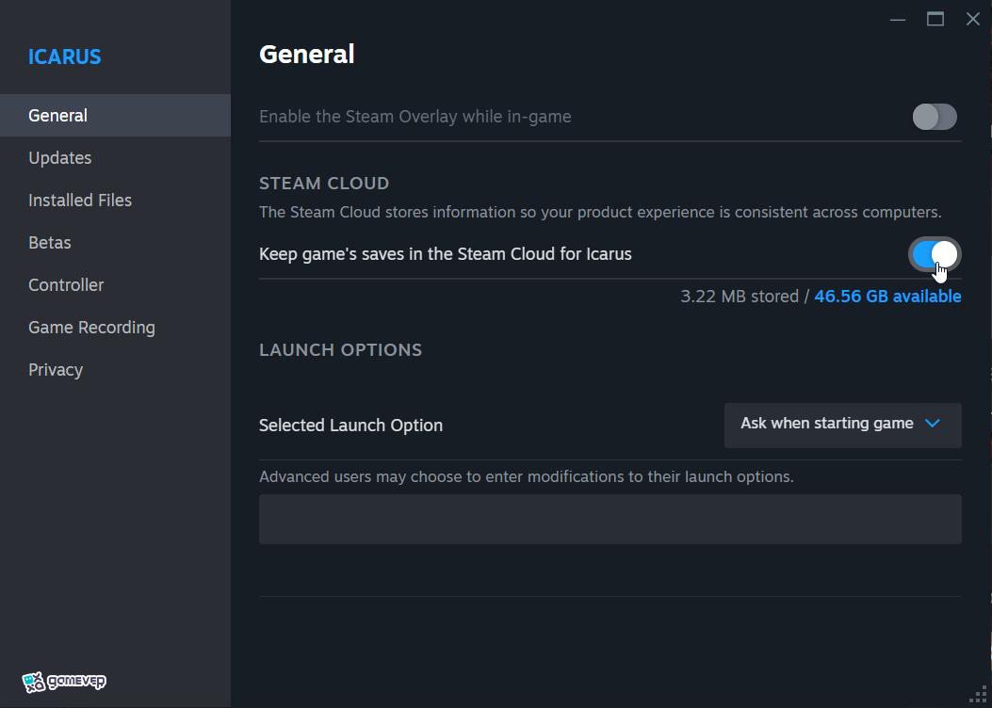Open the Installed Files section
The image size is (992, 708).
click(x=115, y=201)
